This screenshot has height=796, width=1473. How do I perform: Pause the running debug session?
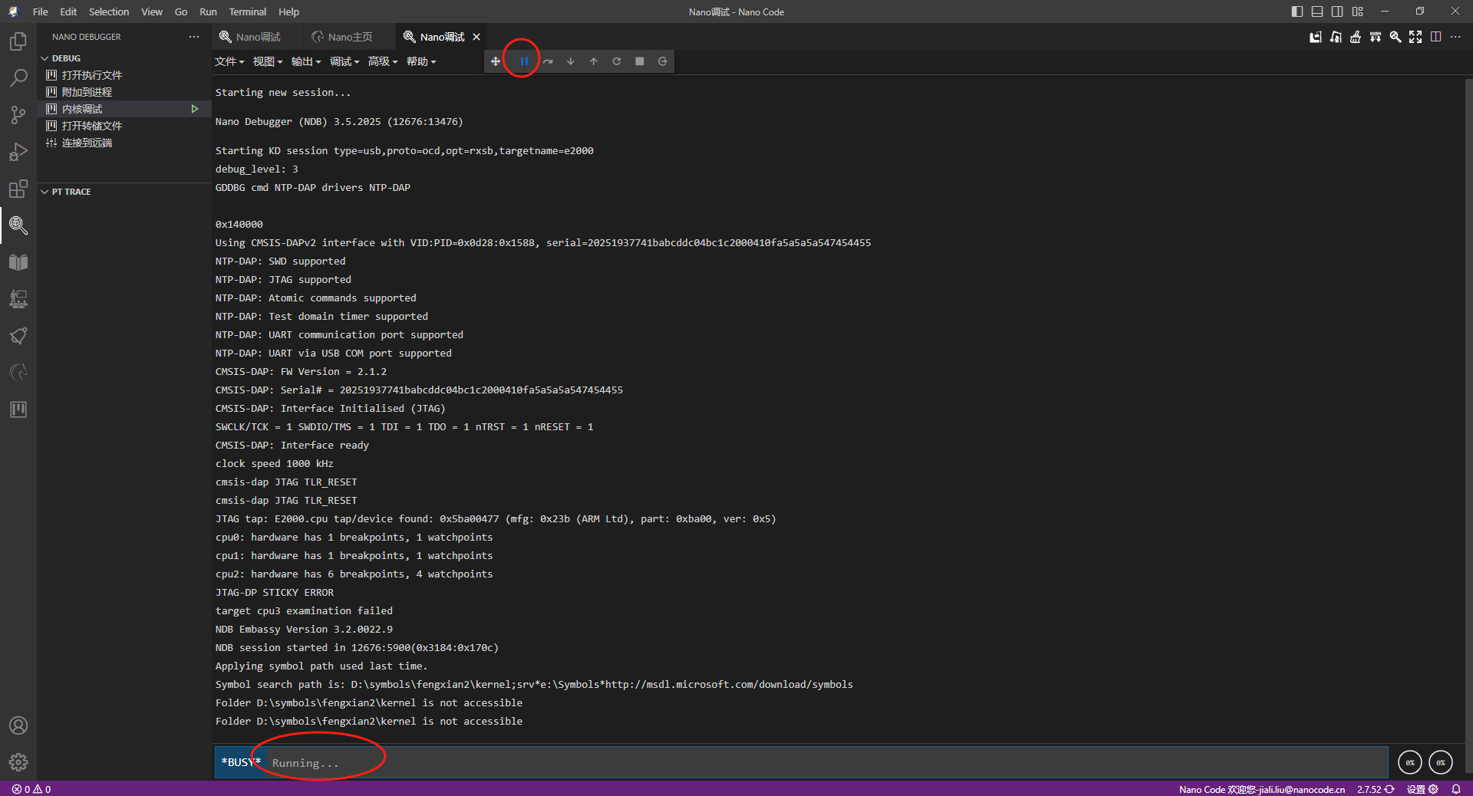pyautogui.click(x=524, y=61)
